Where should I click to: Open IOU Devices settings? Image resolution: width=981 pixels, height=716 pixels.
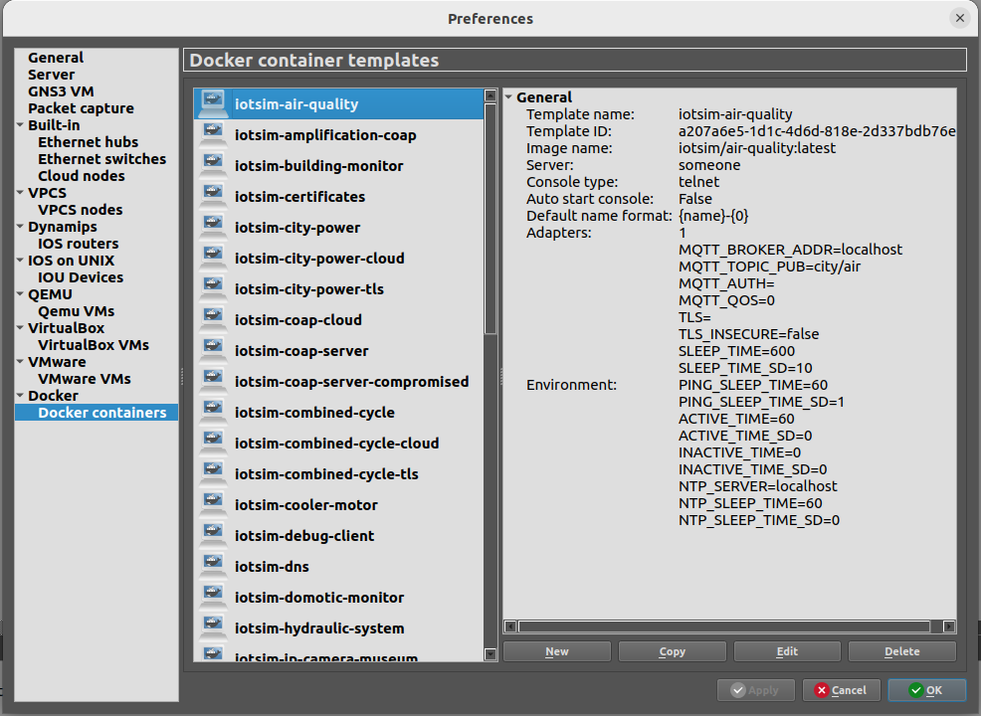point(81,277)
